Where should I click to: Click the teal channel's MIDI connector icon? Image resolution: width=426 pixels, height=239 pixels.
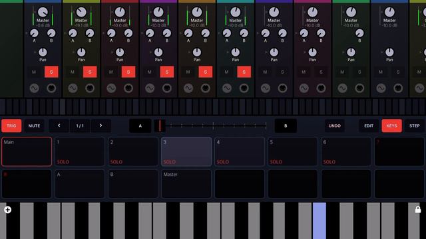244,88
